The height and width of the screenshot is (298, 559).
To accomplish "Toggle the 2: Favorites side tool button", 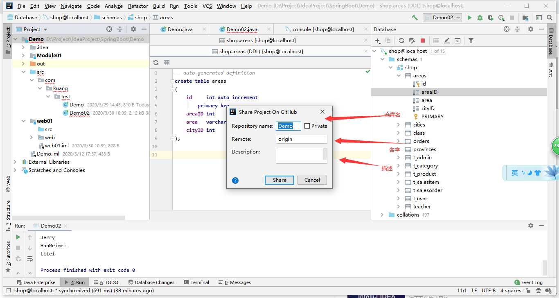I will point(8,257).
